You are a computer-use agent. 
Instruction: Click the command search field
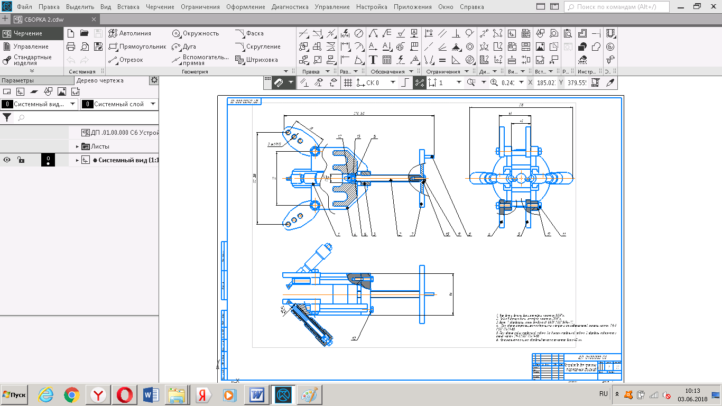[x=617, y=7]
